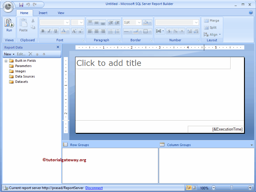
Task: Click the Grow Font icon
Action: tap(74, 31)
